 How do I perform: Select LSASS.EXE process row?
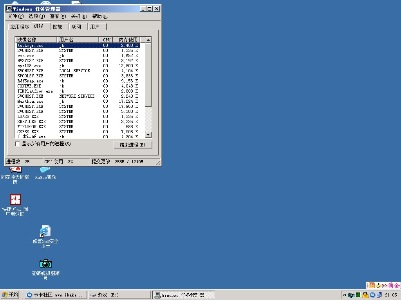pos(78,116)
